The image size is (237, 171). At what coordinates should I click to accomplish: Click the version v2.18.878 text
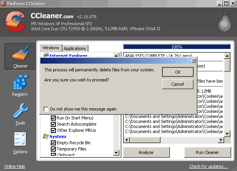pos(86,17)
